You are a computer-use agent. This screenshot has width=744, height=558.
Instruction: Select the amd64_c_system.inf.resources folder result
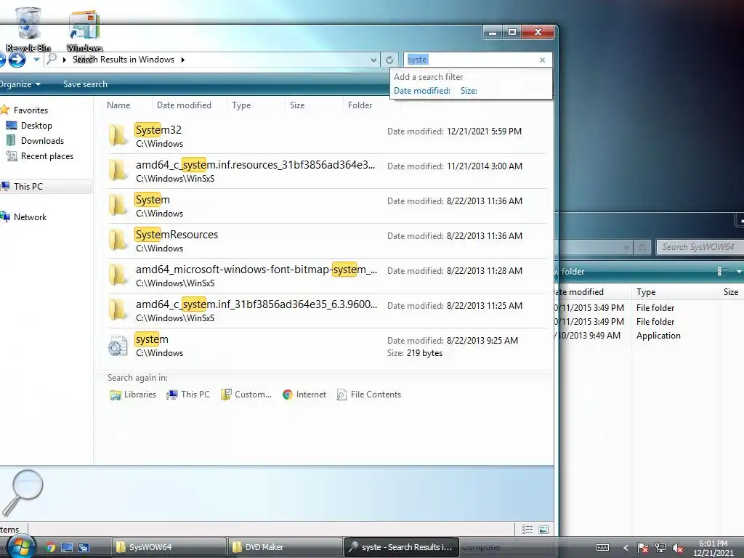326,171
